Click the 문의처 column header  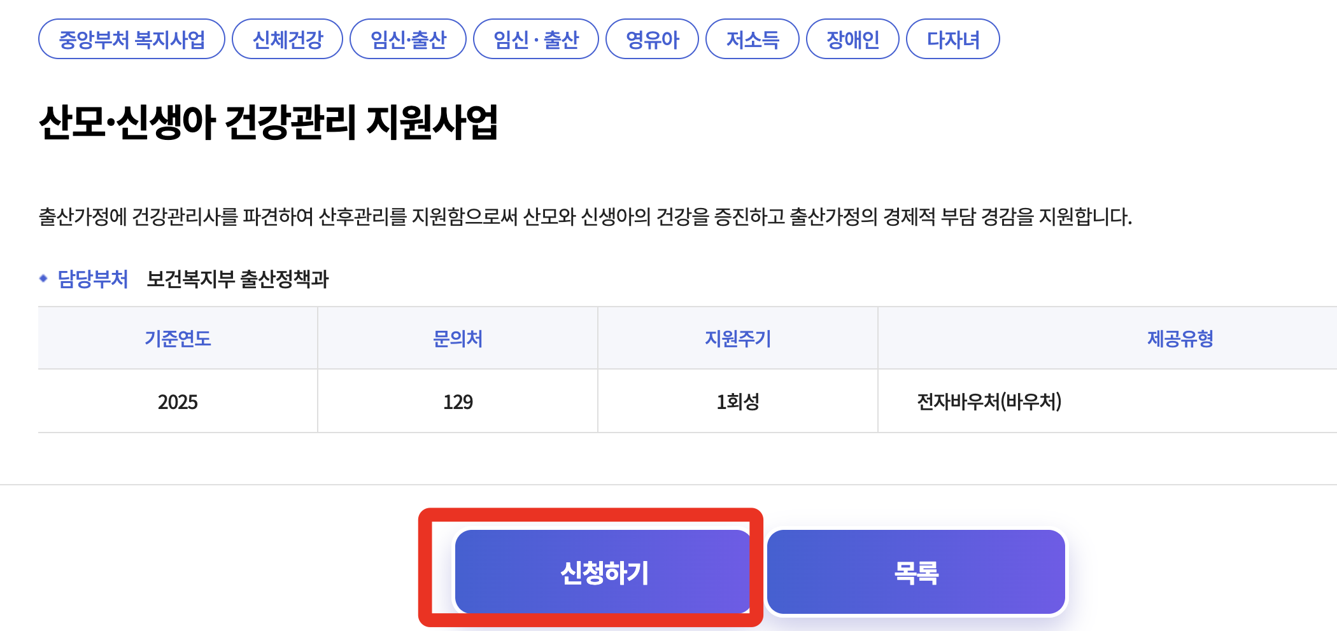[457, 339]
